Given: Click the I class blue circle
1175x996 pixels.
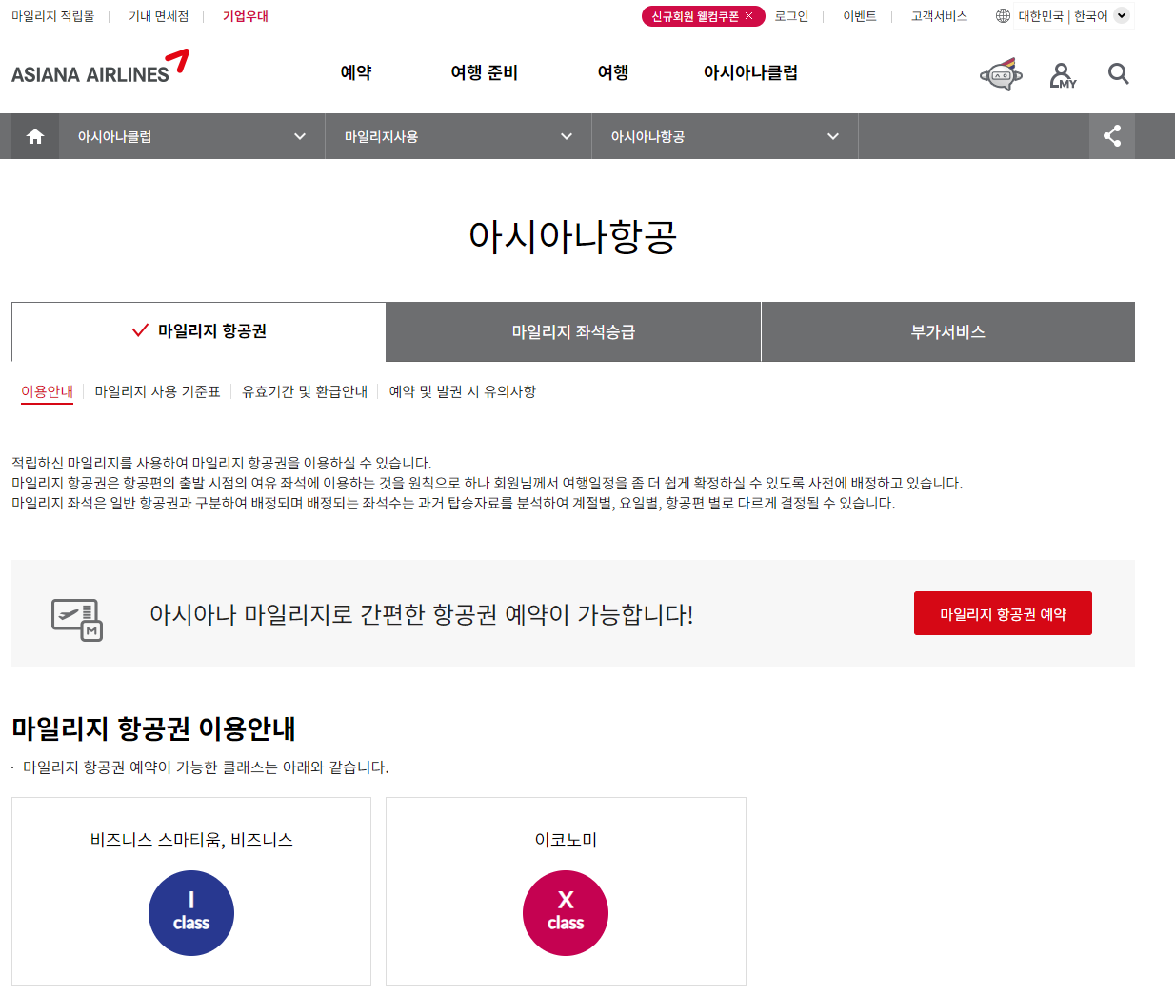Looking at the screenshot, I should pos(191,913).
